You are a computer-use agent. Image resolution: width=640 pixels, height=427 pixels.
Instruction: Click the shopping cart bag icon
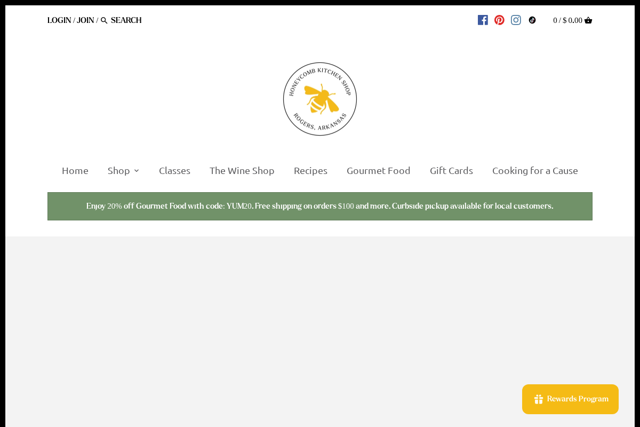(x=588, y=20)
